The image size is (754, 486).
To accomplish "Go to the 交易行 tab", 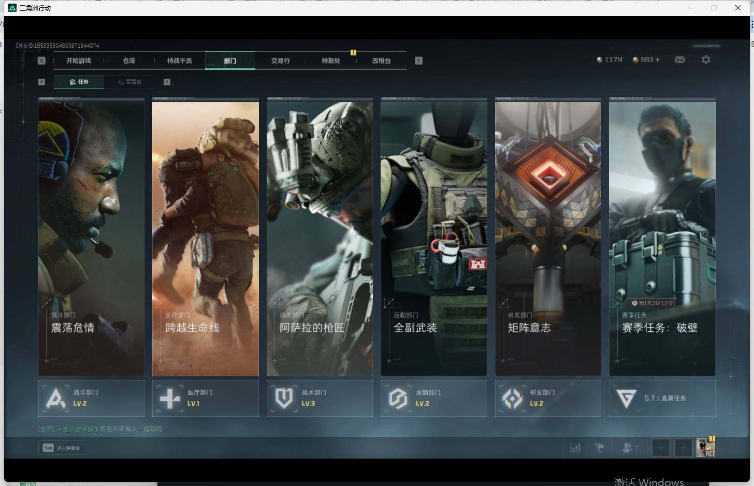I will pyautogui.click(x=280, y=61).
